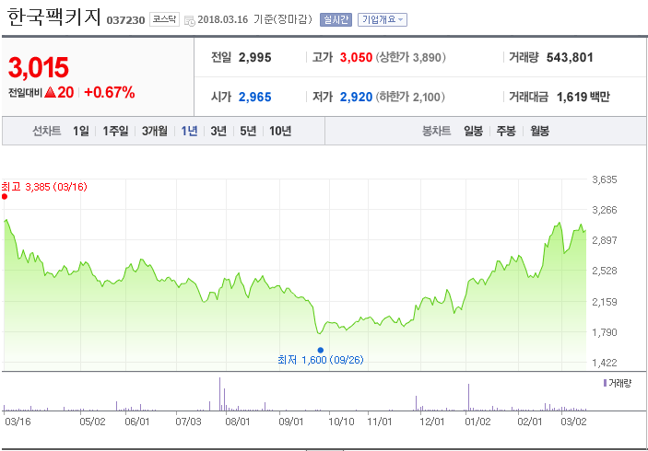The height and width of the screenshot is (451, 648).
Task: Click the 10/10 date axis label
Action: point(341,422)
